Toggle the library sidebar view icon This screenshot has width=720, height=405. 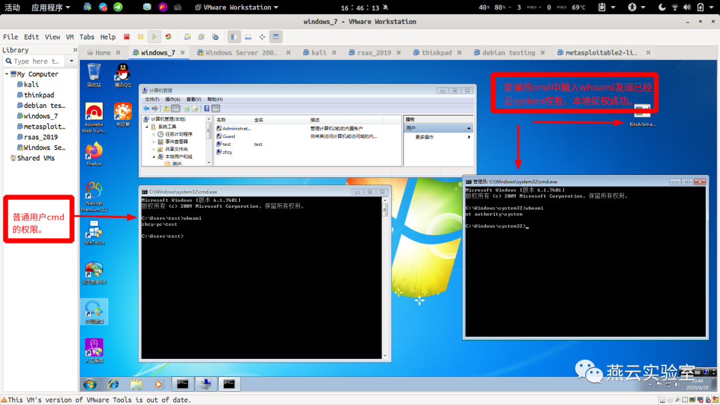234,37
